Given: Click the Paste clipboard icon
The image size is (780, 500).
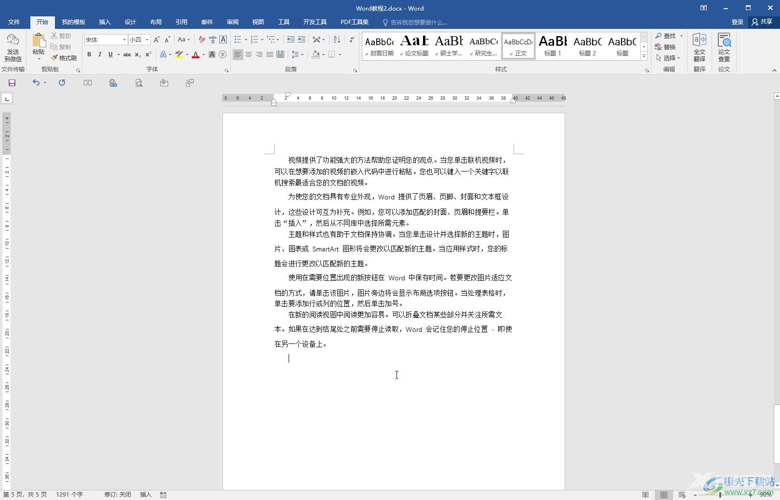Looking at the screenshot, I should coord(39,40).
